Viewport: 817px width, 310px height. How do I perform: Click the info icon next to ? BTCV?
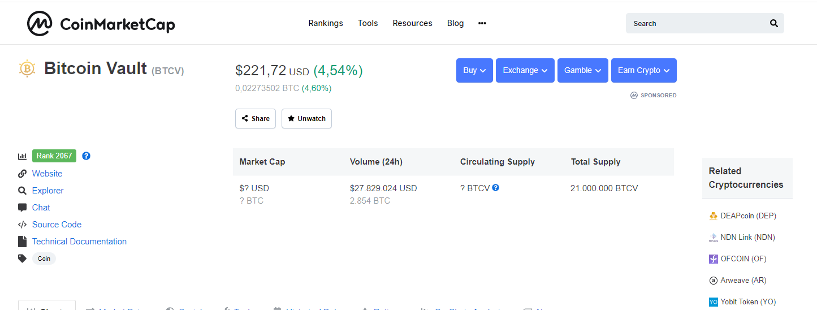click(496, 187)
